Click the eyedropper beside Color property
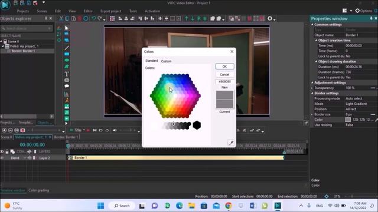This screenshot has height=212, width=378. 376,120
